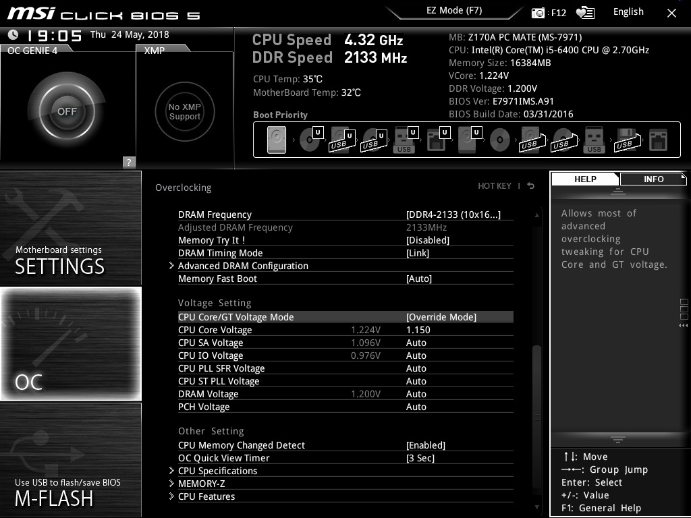This screenshot has width=691, height=518.
Task: Switch to EZ Mode (F7)
Action: point(454,11)
